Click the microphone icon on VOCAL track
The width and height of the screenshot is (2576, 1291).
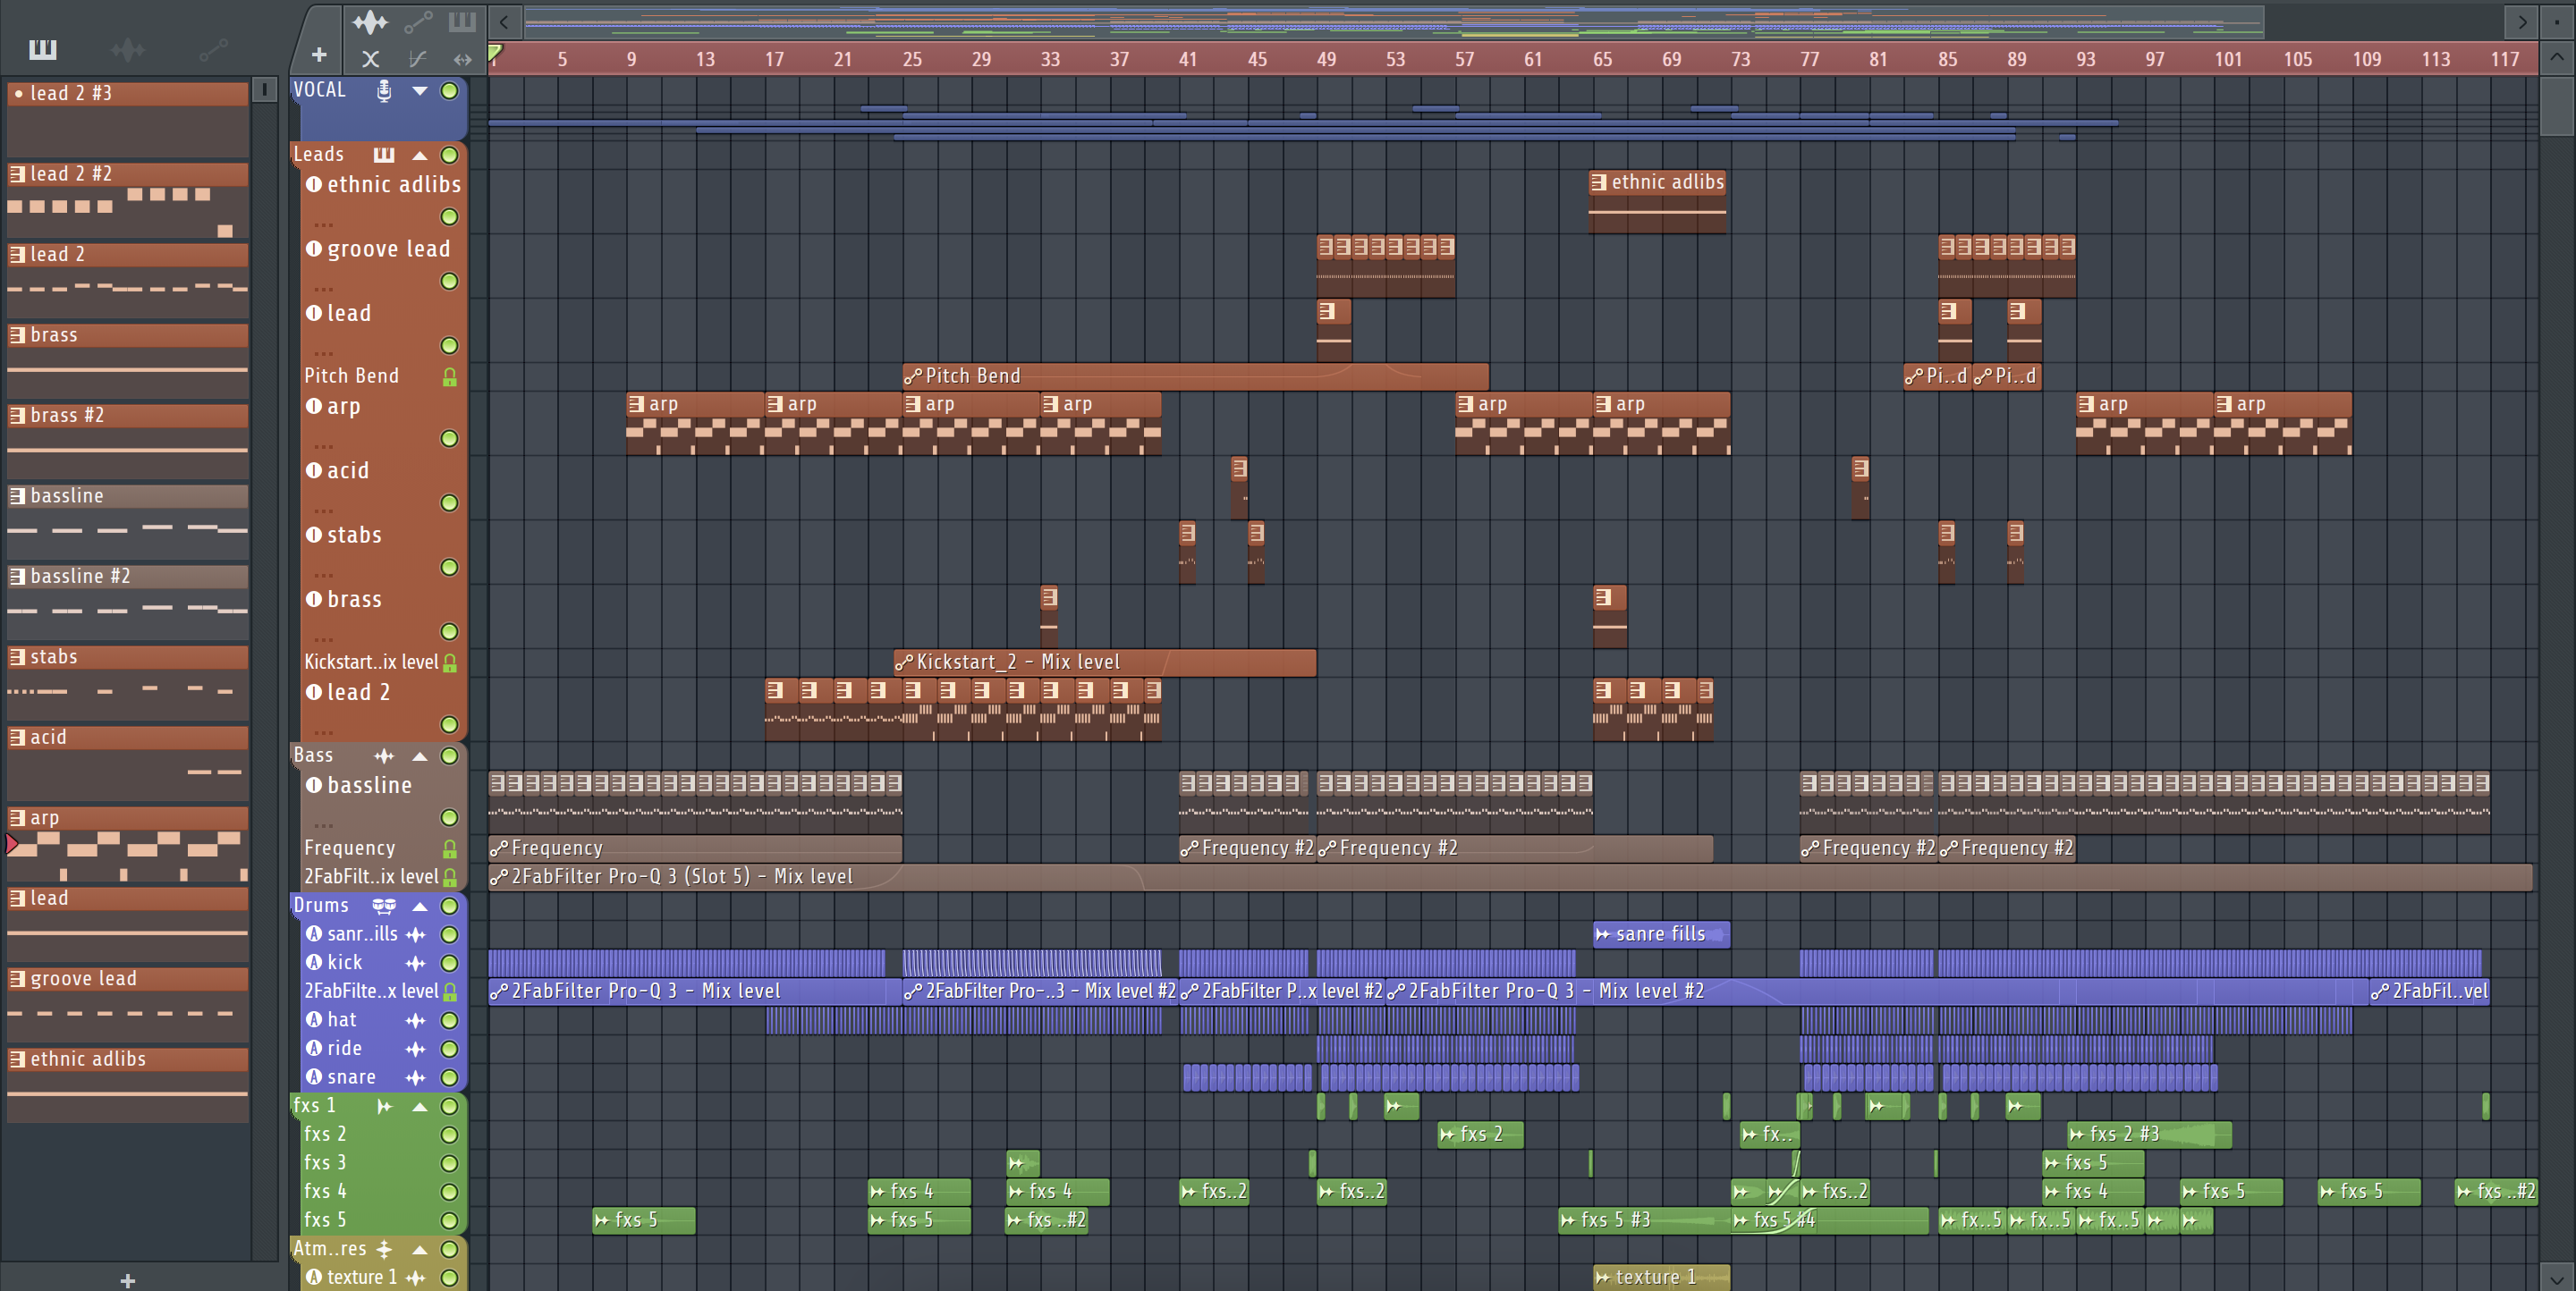pyautogui.click(x=383, y=91)
